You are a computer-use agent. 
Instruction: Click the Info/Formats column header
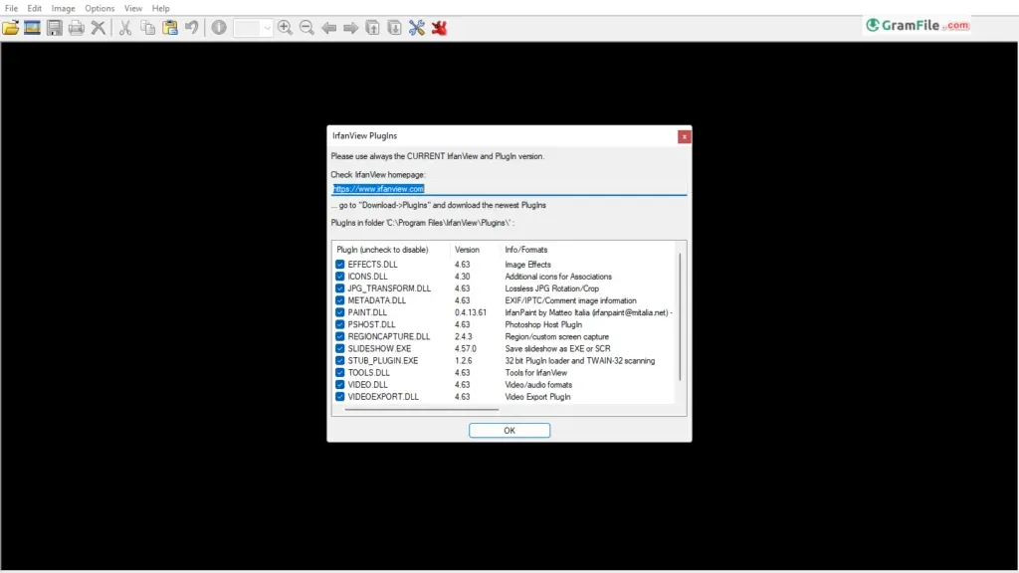click(588, 250)
